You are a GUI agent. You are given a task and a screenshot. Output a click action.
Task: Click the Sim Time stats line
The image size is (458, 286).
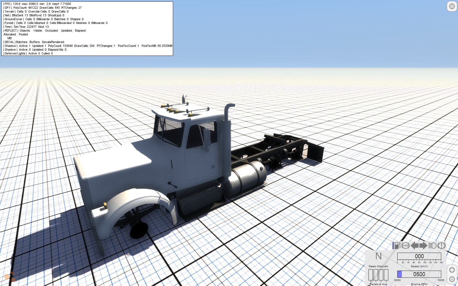[x=26, y=27]
